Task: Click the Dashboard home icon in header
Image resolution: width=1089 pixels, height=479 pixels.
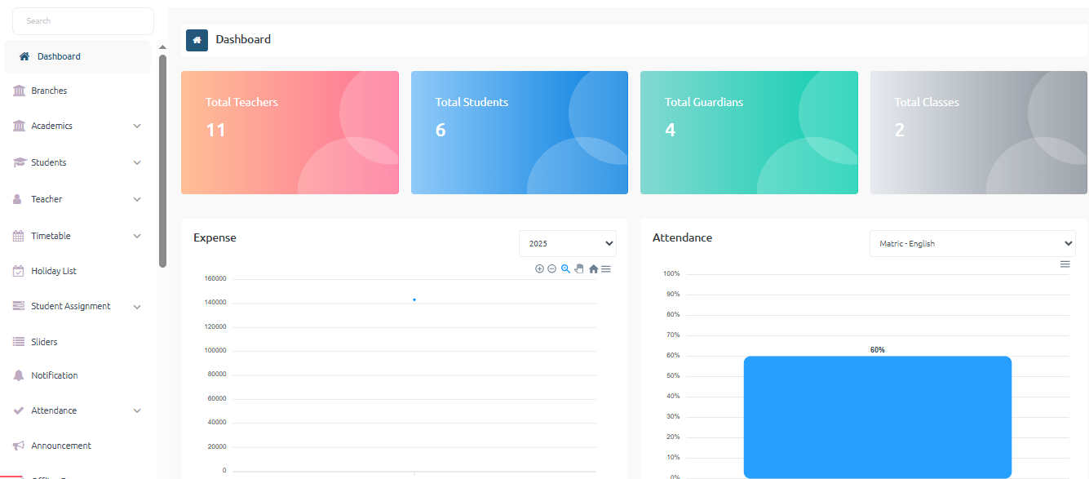Action: (197, 40)
